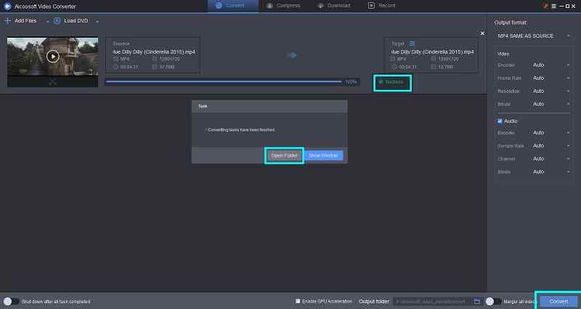Screen dimensions: 581x309
Task: Switch to the Record tab
Action: [x=382, y=6]
